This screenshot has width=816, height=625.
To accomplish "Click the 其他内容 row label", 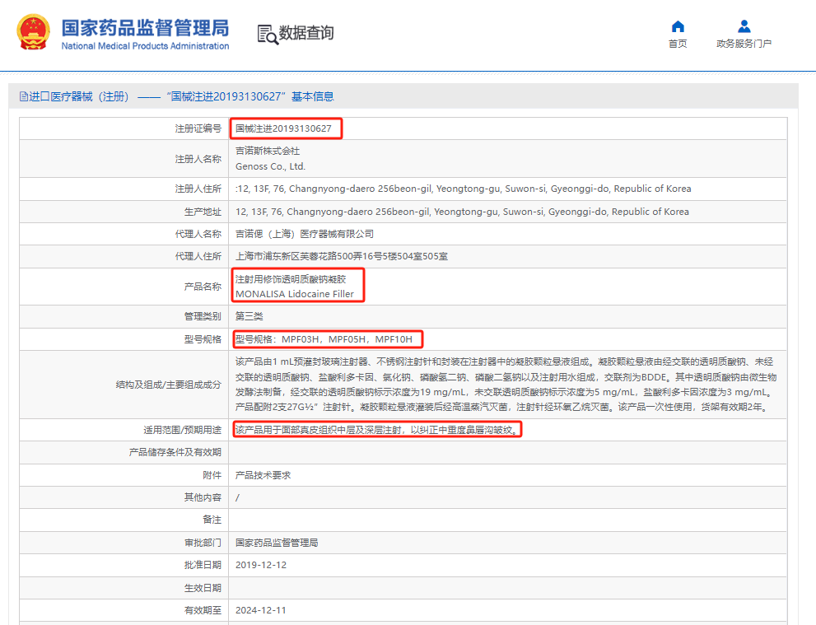I will 203,497.
